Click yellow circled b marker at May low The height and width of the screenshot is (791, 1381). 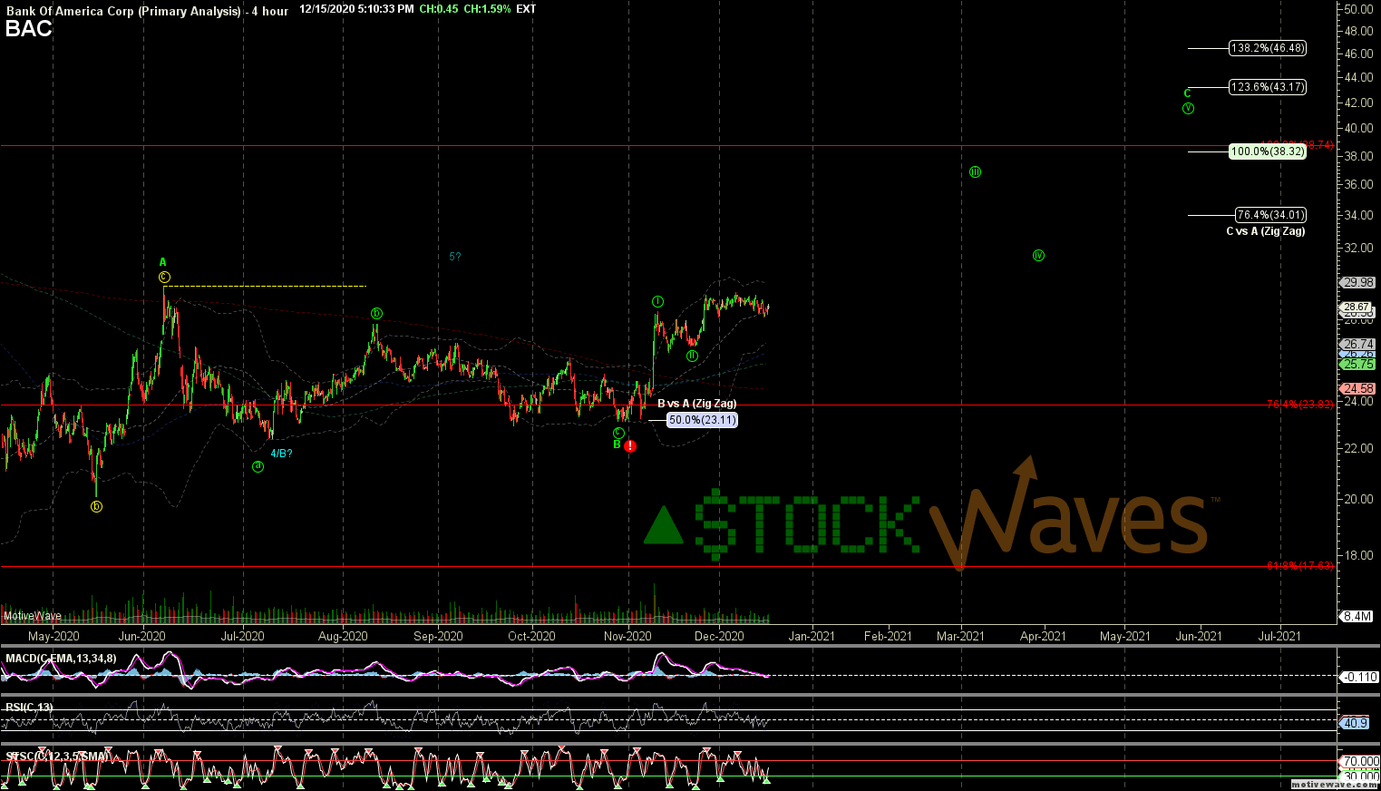click(x=97, y=507)
